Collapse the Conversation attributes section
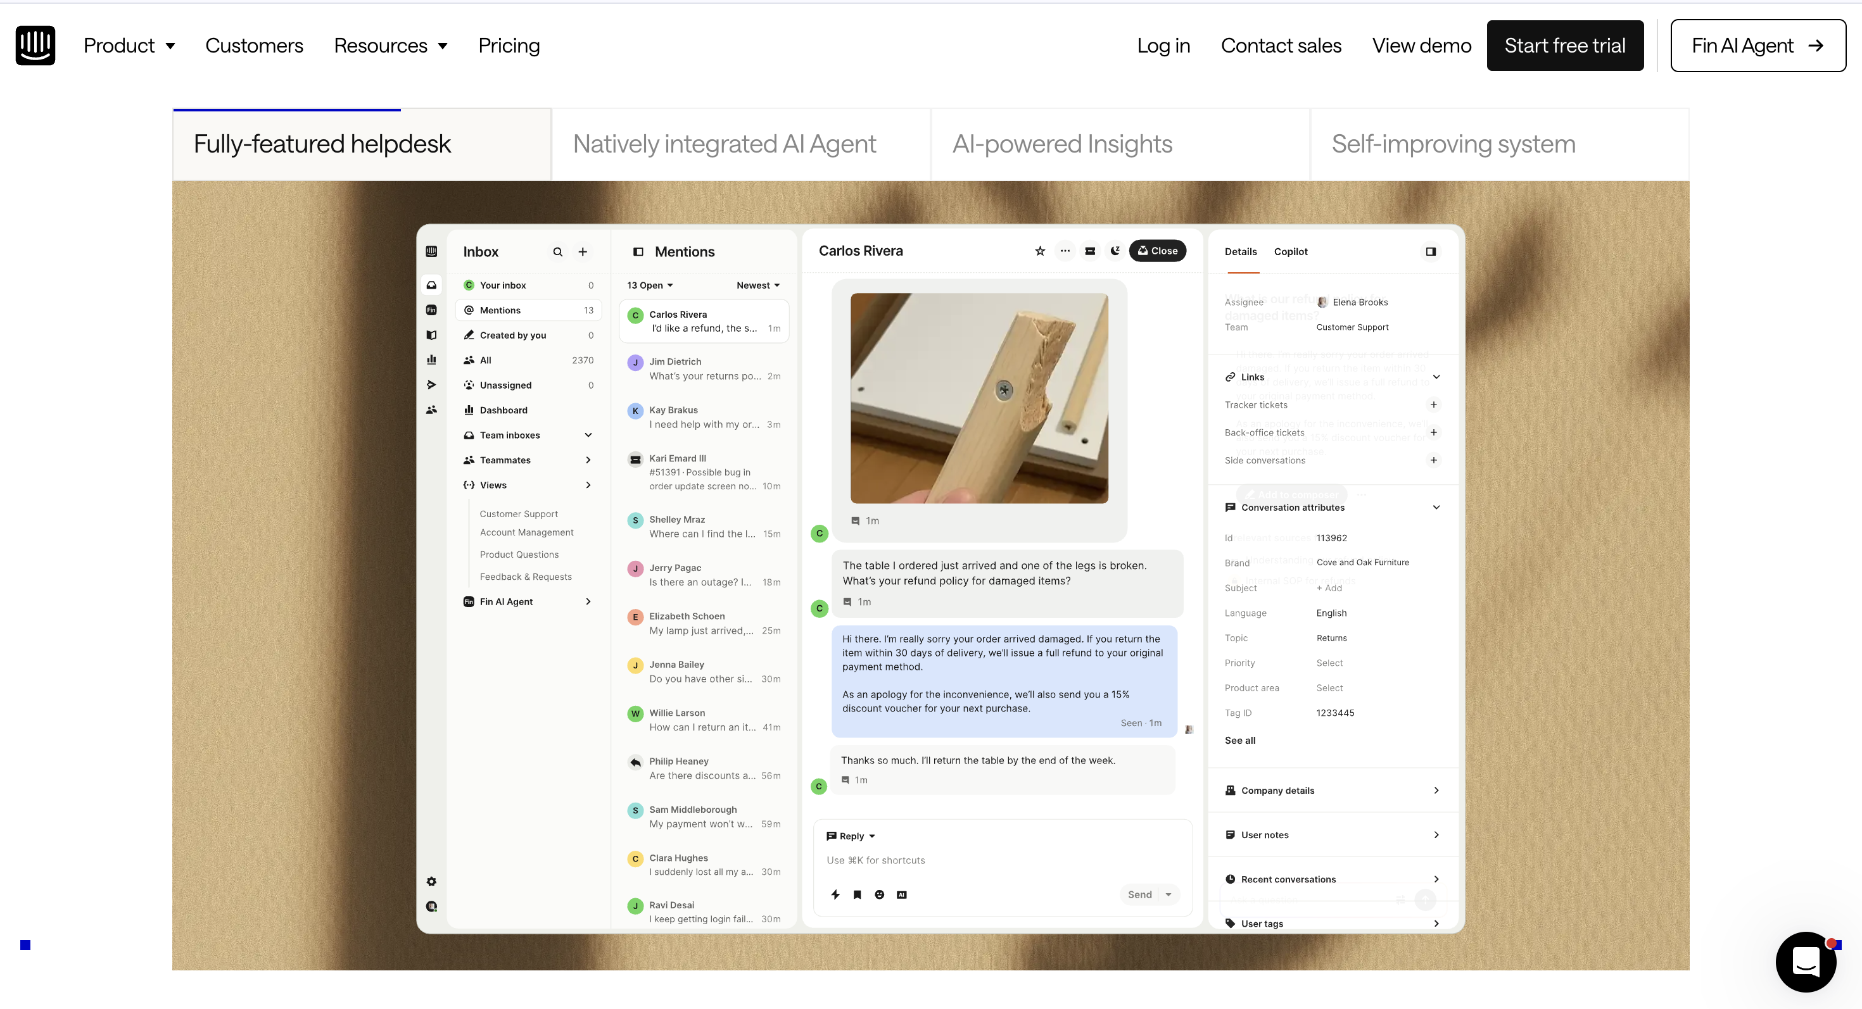This screenshot has width=1862, height=1009. pyautogui.click(x=1436, y=507)
